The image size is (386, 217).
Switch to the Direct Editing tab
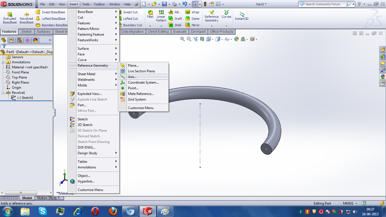[158, 32]
